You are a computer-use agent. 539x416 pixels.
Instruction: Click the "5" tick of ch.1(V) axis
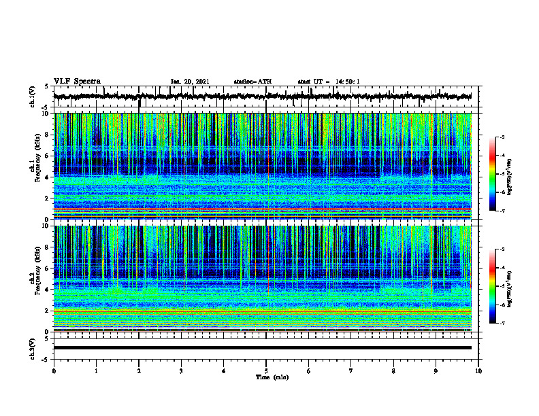click(47, 87)
